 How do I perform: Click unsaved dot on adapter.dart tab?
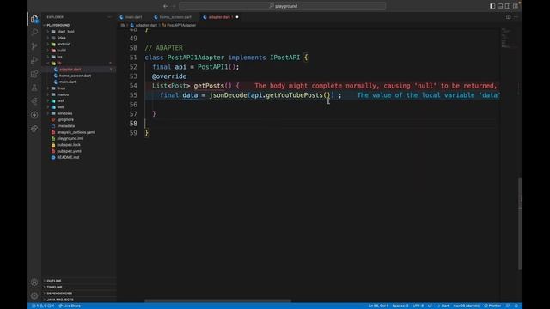point(237,17)
